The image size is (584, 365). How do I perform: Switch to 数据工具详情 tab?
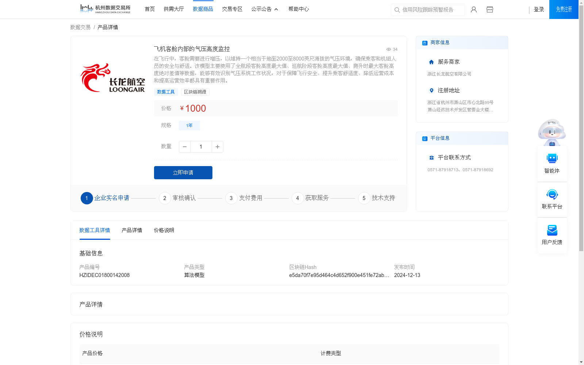click(x=95, y=230)
